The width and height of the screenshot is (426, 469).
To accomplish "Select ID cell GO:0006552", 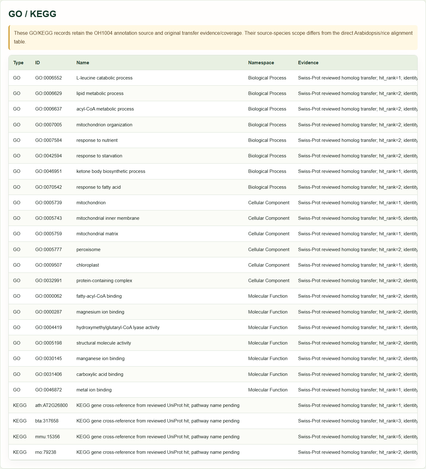I will pos(48,78).
